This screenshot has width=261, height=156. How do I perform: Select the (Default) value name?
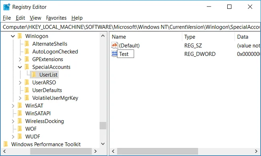[x=129, y=45]
